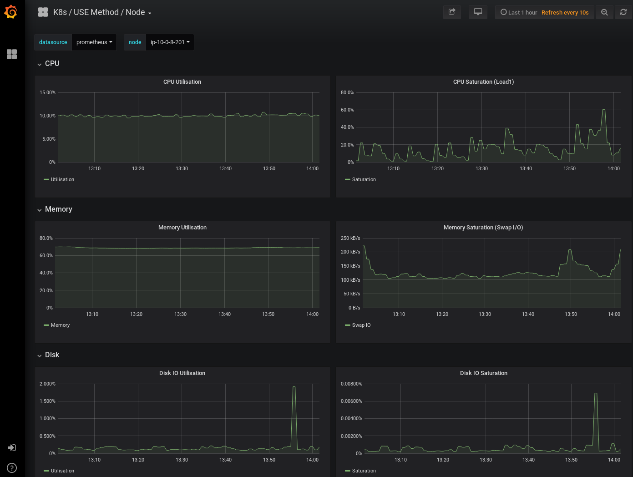Open the node ip-10-0-8-201 dropdown
Screen dimensions: 633x477
(170, 42)
